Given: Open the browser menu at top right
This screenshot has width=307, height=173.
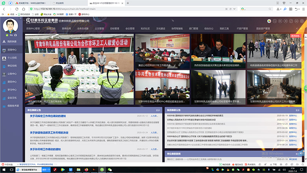Looking at the screenshot, I should coord(302,8).
